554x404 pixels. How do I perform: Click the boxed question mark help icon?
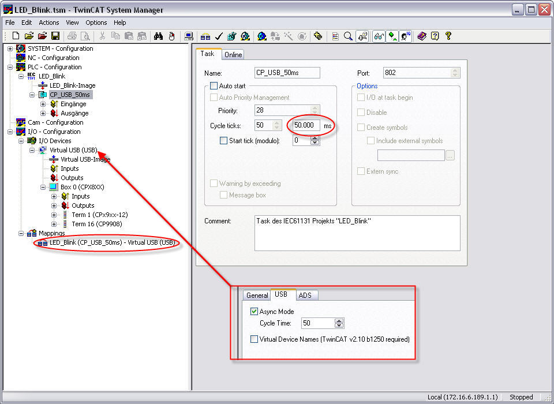click(435, 36)
